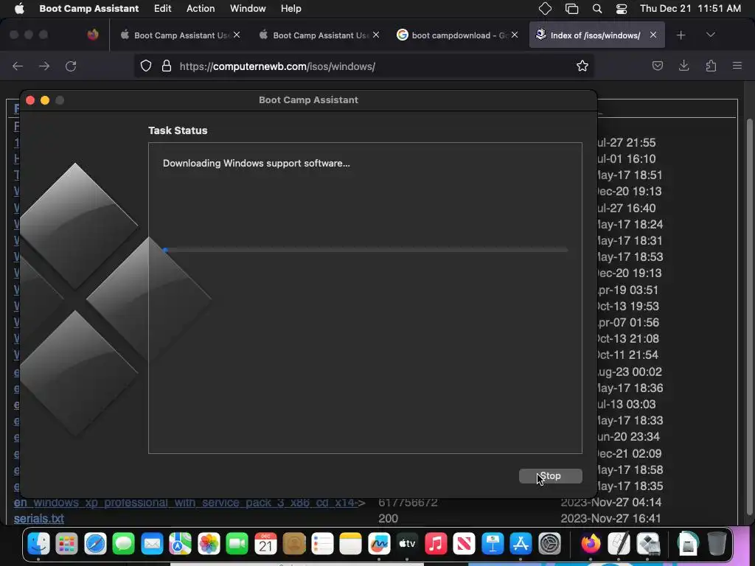Open Mail from the Dock
755x566 pixels.
[x=152, y=545]
